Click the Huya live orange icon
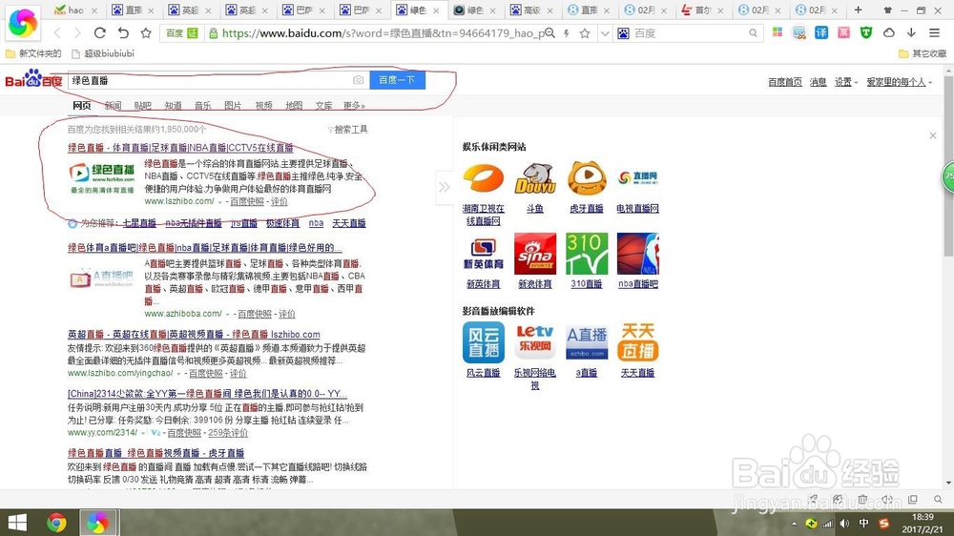 tap(587, 179)
